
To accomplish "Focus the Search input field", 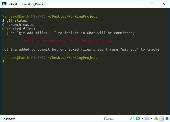I will pyautogui.click(x=116, y=118).
